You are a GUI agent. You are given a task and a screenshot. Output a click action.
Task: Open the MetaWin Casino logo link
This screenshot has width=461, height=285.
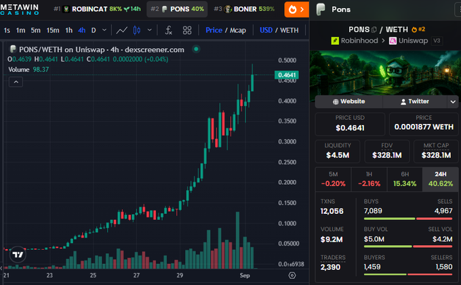(20, 9)
